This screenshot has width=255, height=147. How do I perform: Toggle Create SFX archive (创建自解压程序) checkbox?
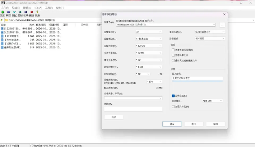click(173, 50)
